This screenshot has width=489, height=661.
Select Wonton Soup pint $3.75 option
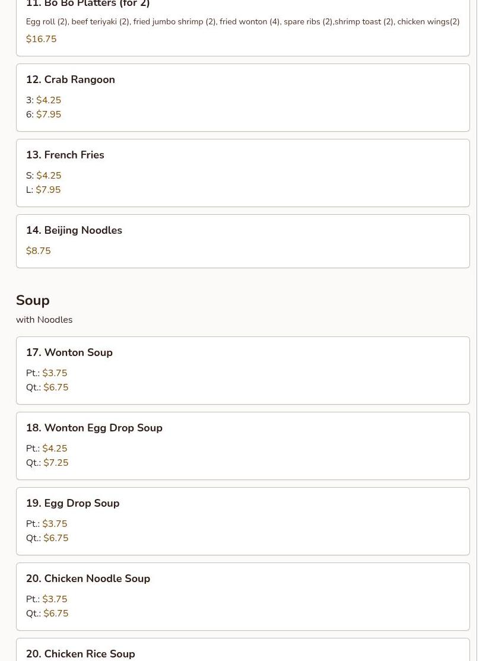[x=55, y=373]
